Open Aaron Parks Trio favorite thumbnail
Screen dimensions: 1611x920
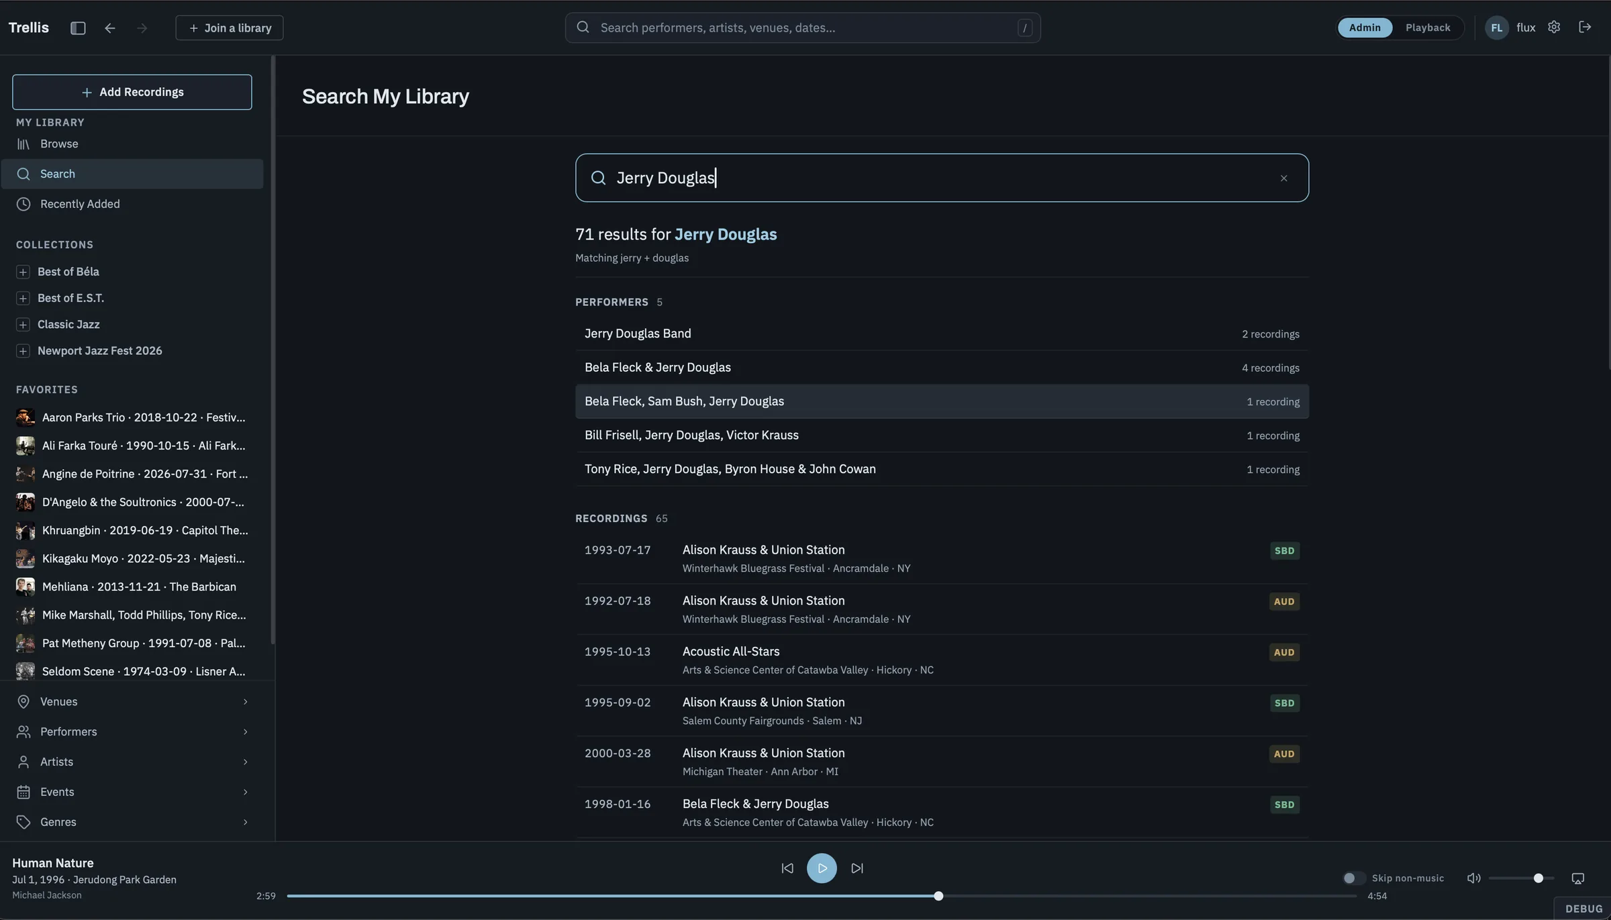(x=26, y=417)
